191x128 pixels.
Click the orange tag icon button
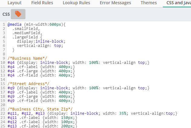(x=18, y=14)
